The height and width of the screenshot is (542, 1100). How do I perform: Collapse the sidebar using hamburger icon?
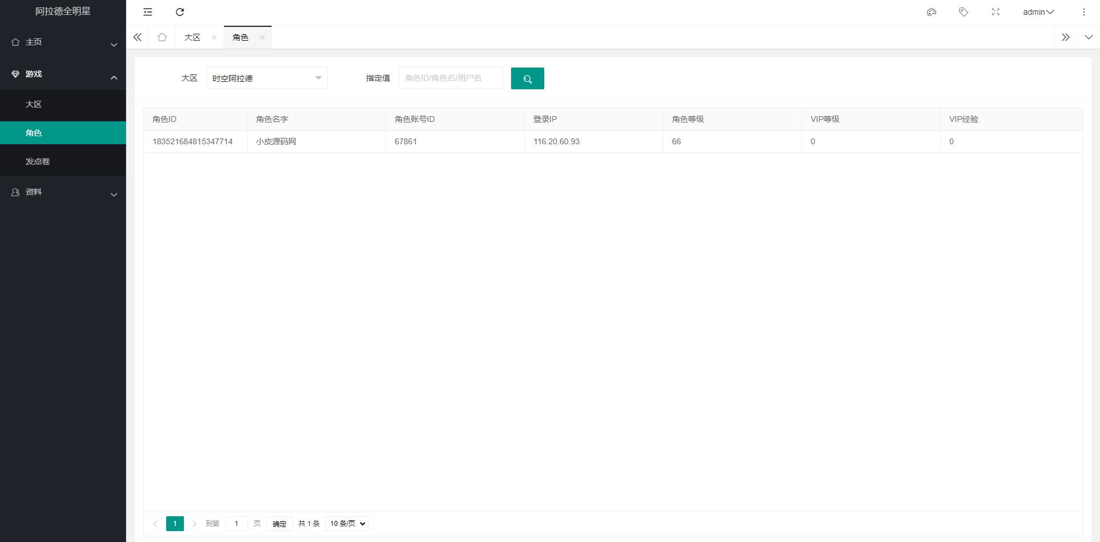point(147,12)
